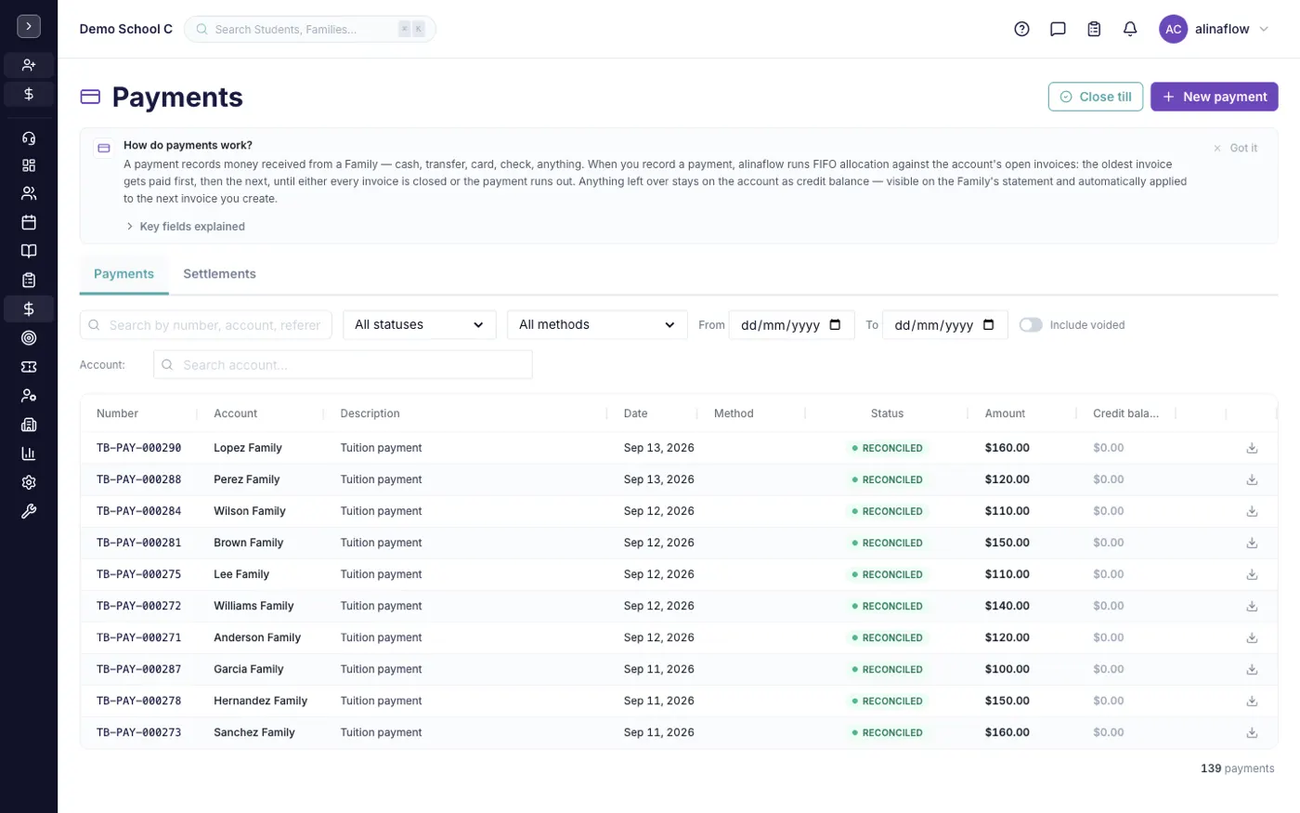Click the AC user avatar
Screen dimensions: 1300x813
1173,29
